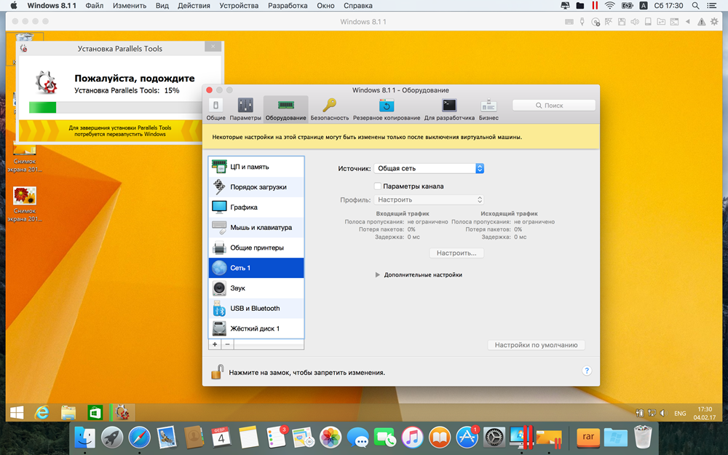Enable the Параметры канала checkbox
The width and height of the screenshot is (728, 455).
378,186
